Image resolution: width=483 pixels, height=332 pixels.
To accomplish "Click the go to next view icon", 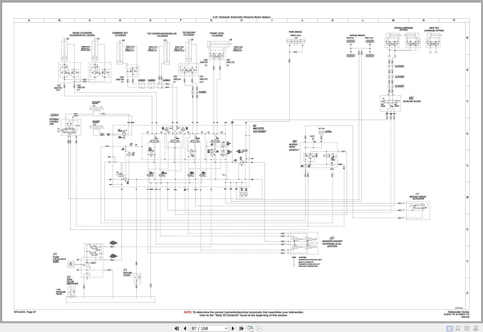I will (259, 328).
